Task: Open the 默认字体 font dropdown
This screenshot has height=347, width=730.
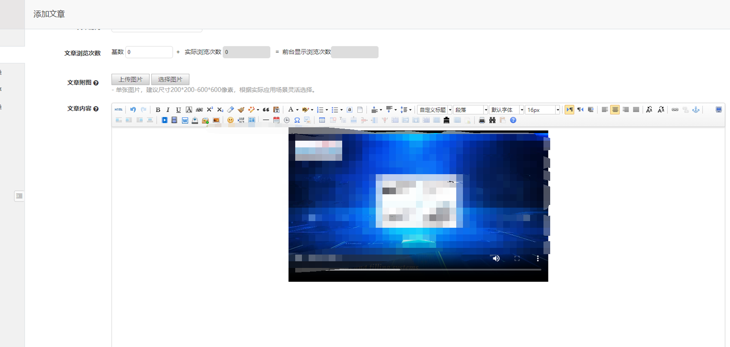Action: click(x=506, y=110)
